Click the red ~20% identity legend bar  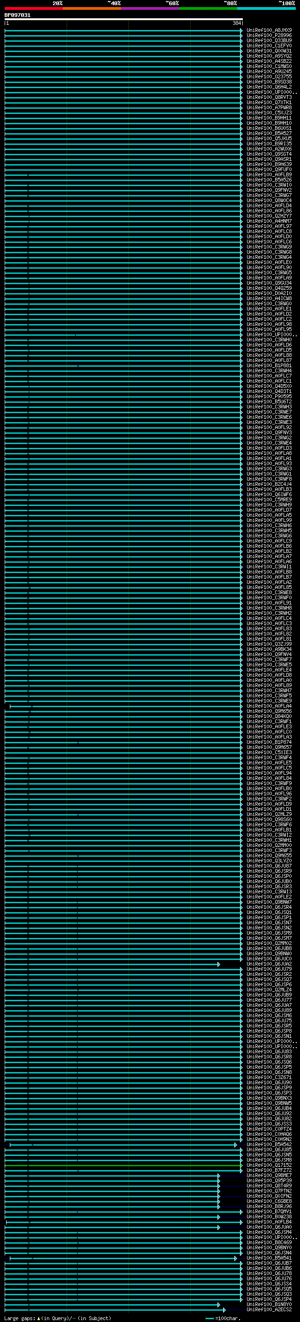33,8
